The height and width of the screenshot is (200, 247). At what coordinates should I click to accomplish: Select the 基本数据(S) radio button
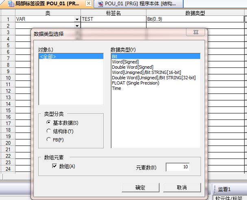(49, 122)
